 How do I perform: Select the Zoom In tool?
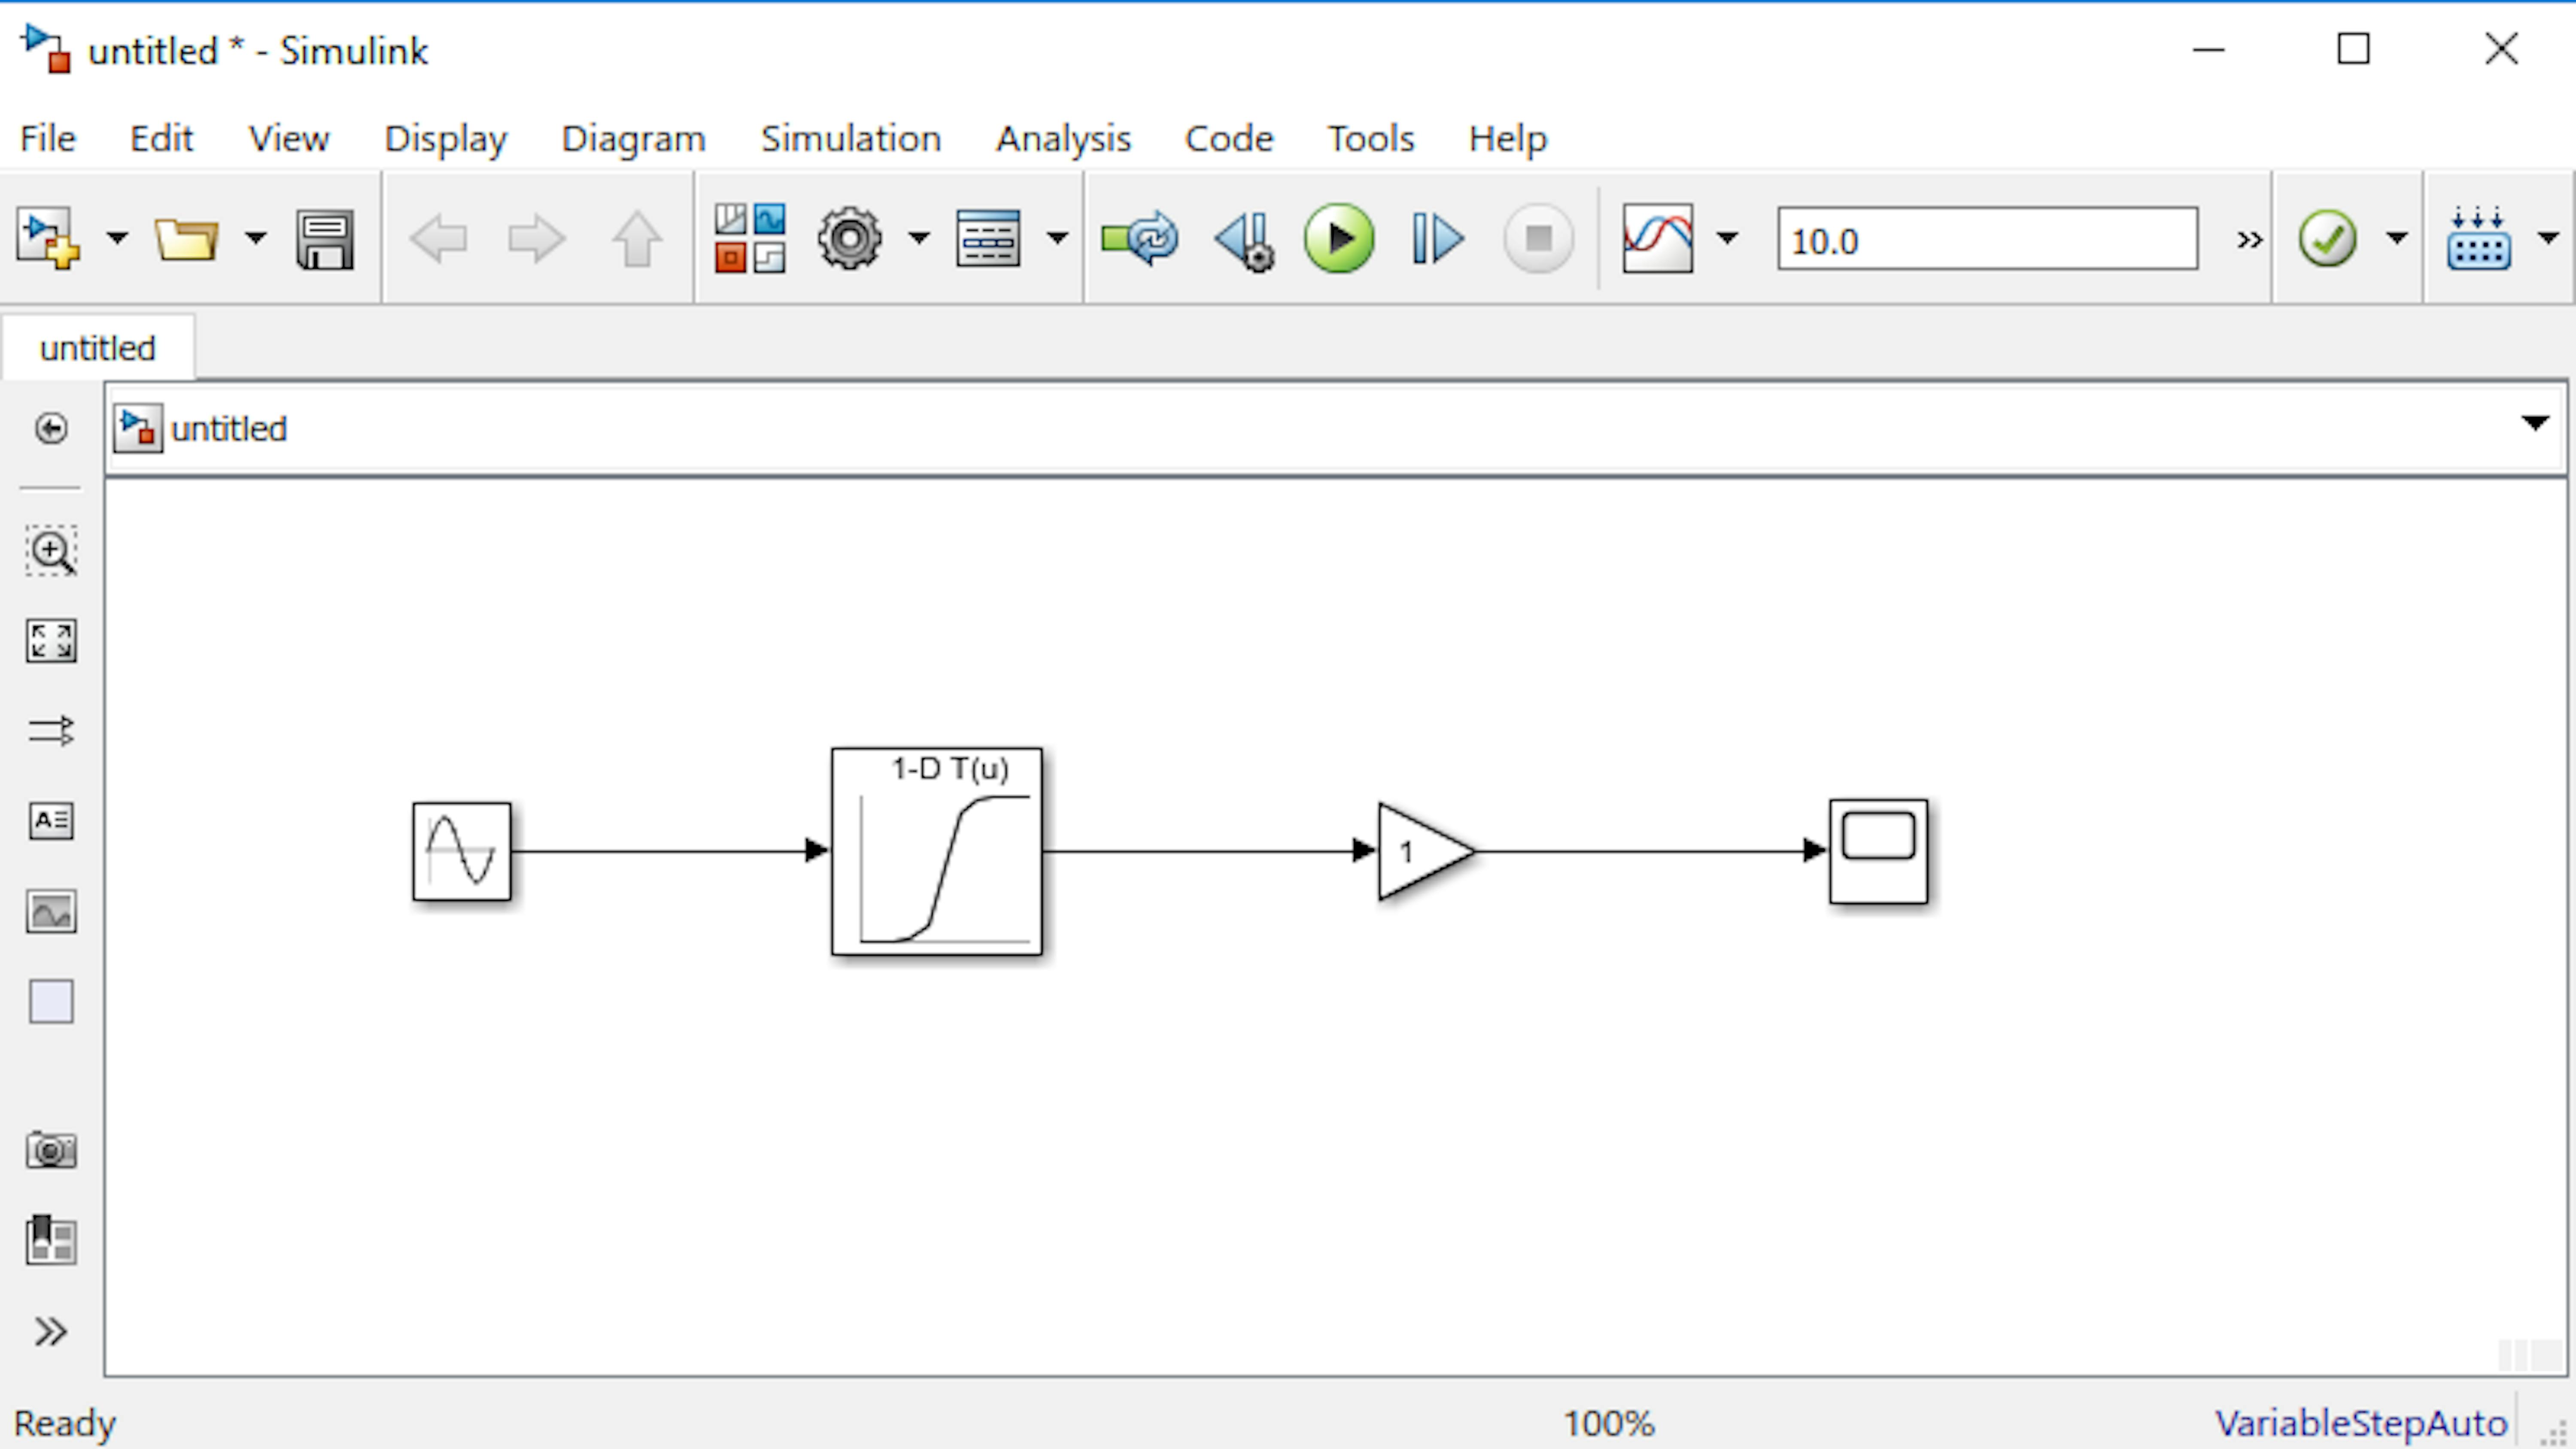tap(51, 550)
